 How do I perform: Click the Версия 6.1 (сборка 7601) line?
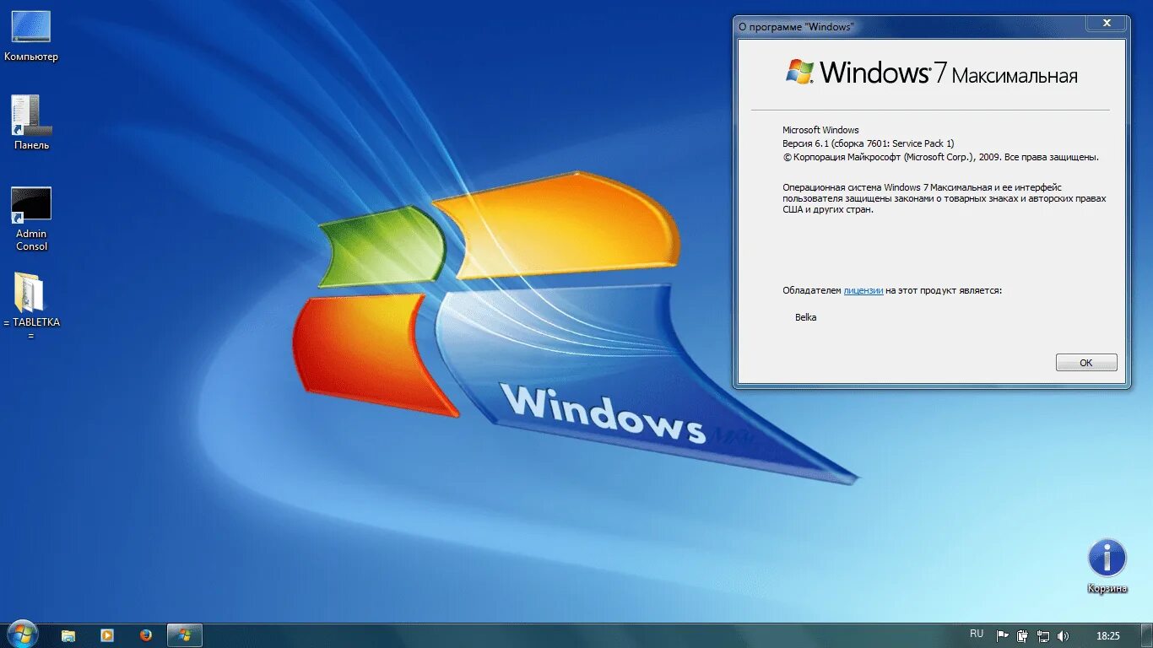coord(869,143)
